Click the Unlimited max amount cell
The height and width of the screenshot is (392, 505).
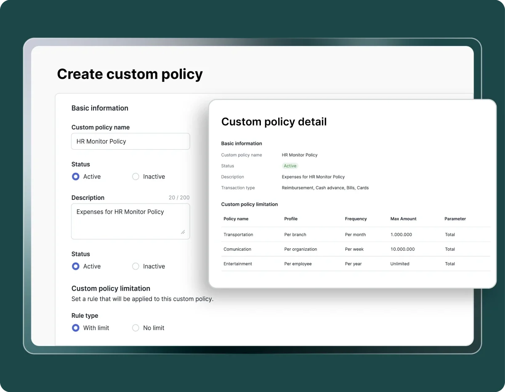coord(400,264)
